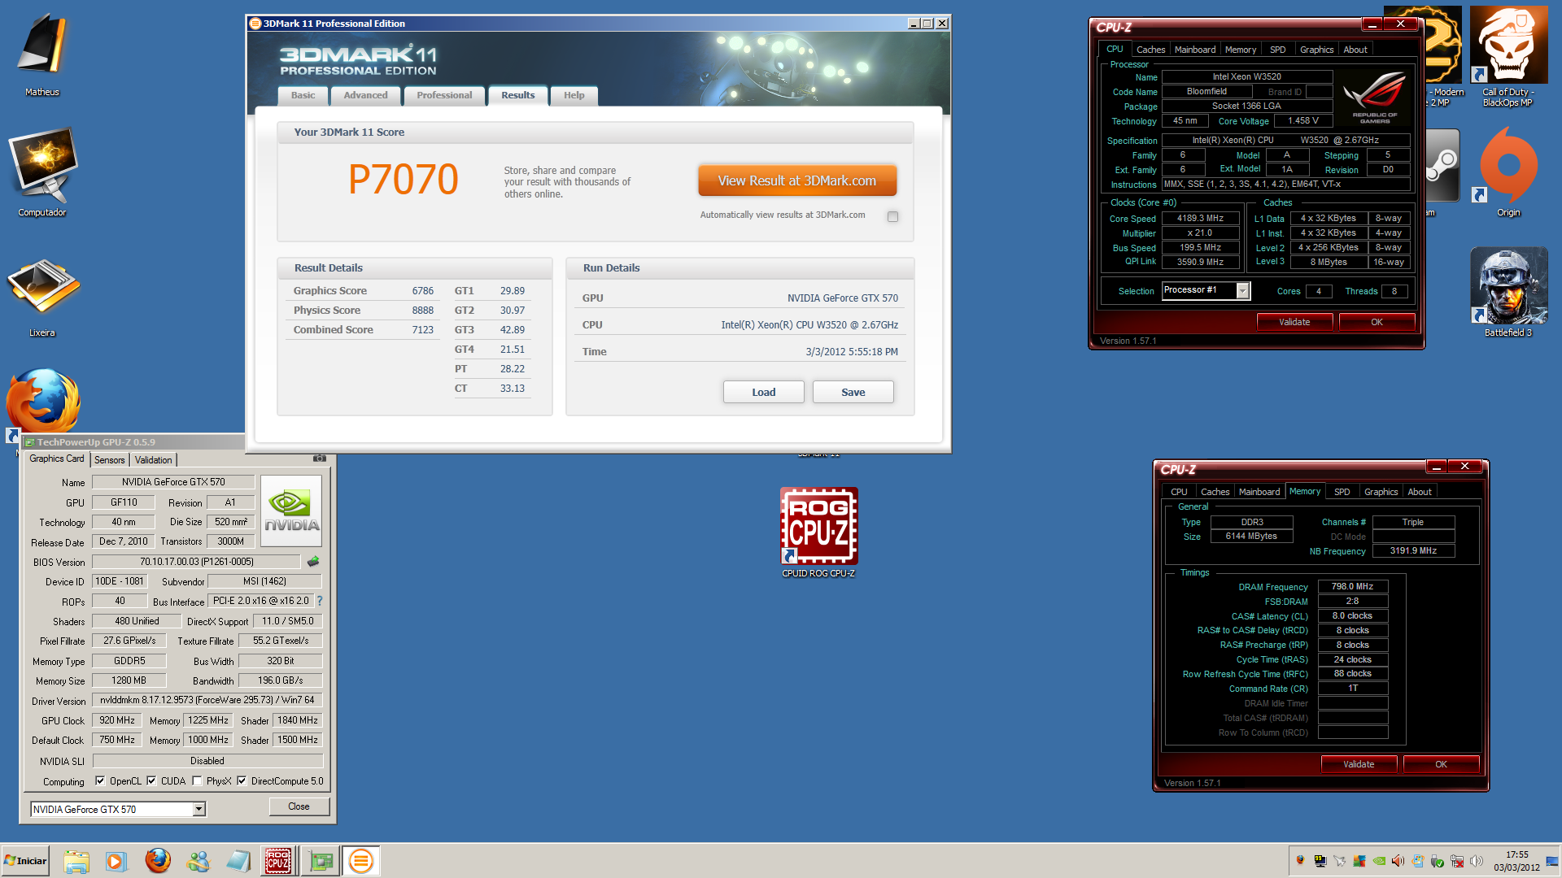Switch to GPU-Z taskbar button
This screenshot has height=878, width=1562.
[321, 861]
